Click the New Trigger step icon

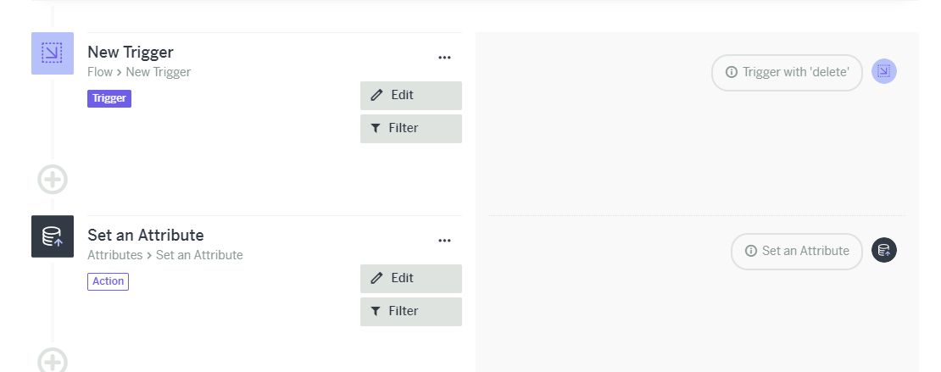point(53,53)
